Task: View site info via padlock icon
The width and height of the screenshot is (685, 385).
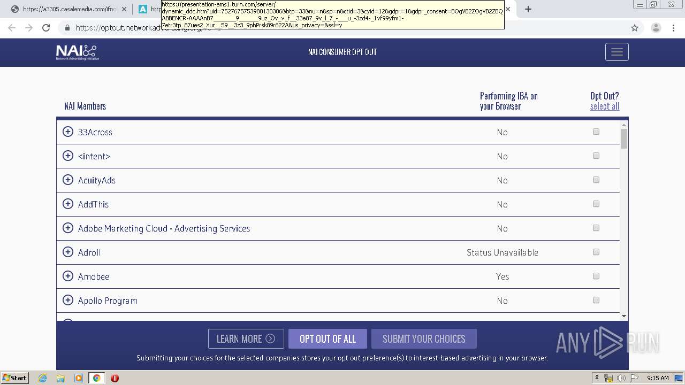Action: [67, 28]
